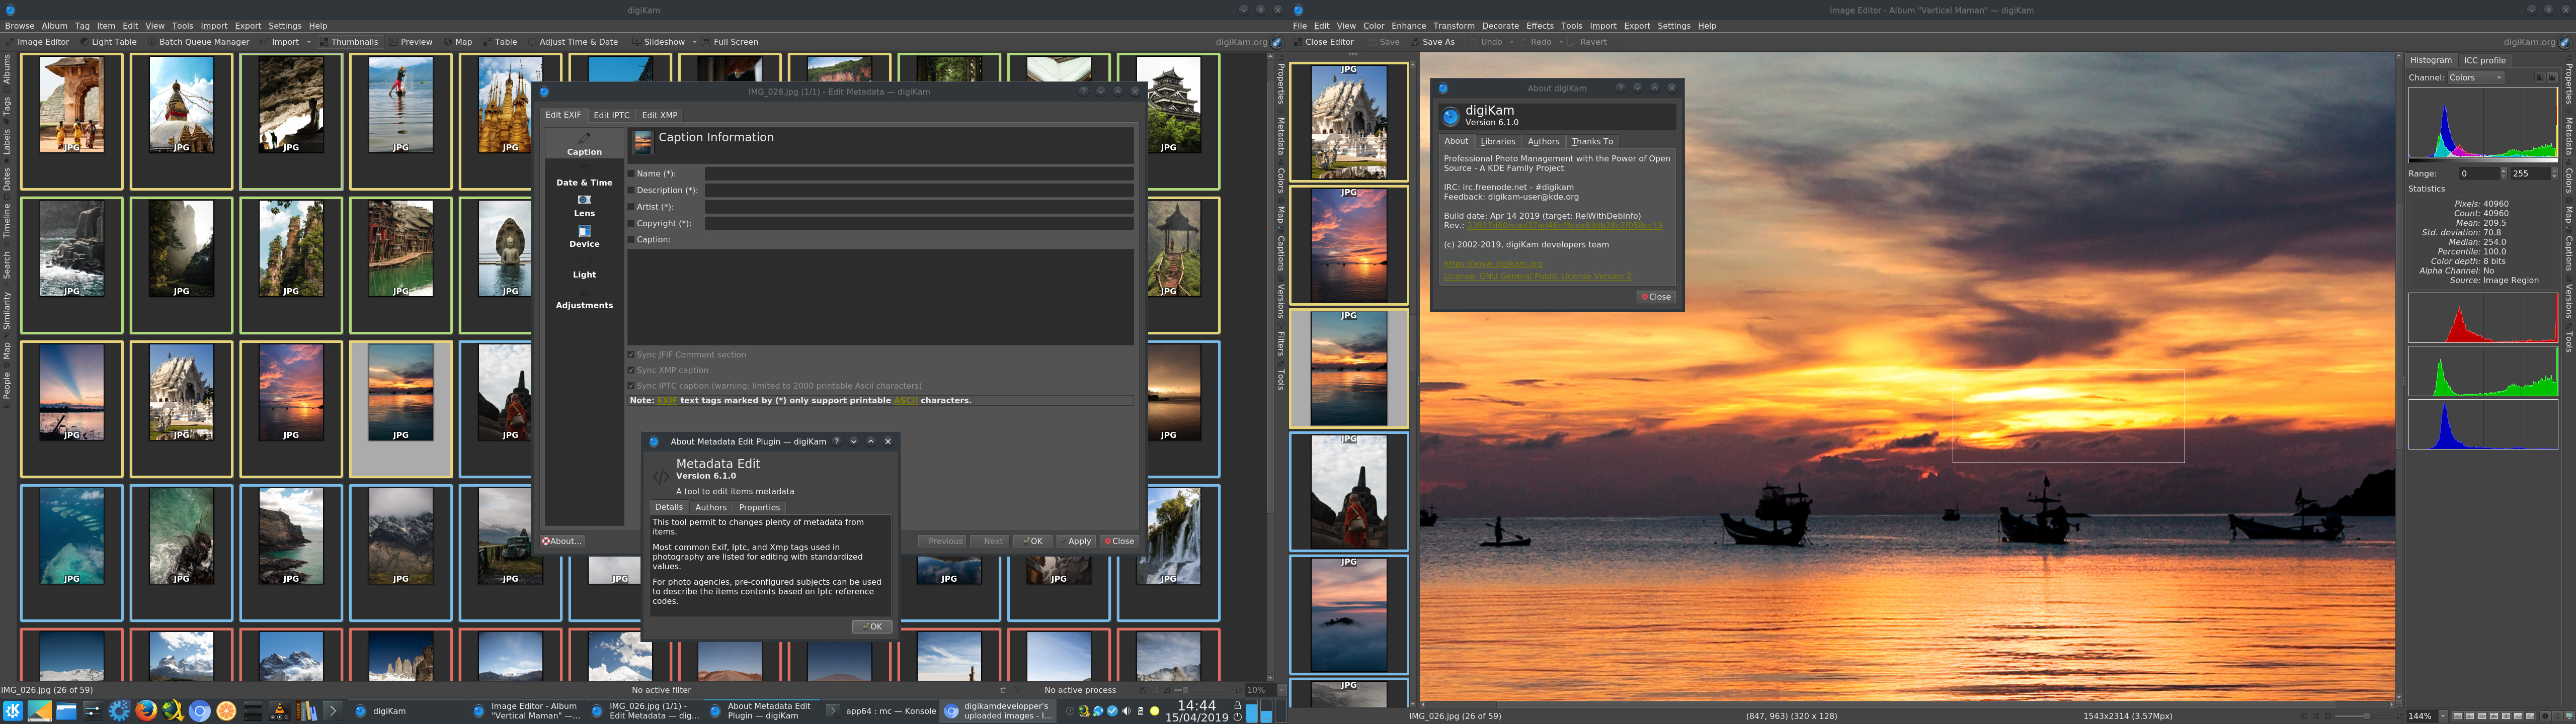This screenshot has width=2576, height=724.
Task: Open Firefox from the taskbar
Action: pos(146,711)
